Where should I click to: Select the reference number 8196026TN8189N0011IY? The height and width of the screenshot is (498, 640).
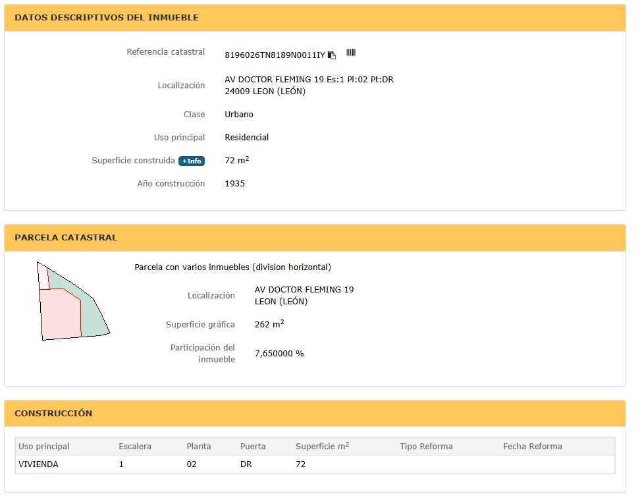click(x=275, y=55)
